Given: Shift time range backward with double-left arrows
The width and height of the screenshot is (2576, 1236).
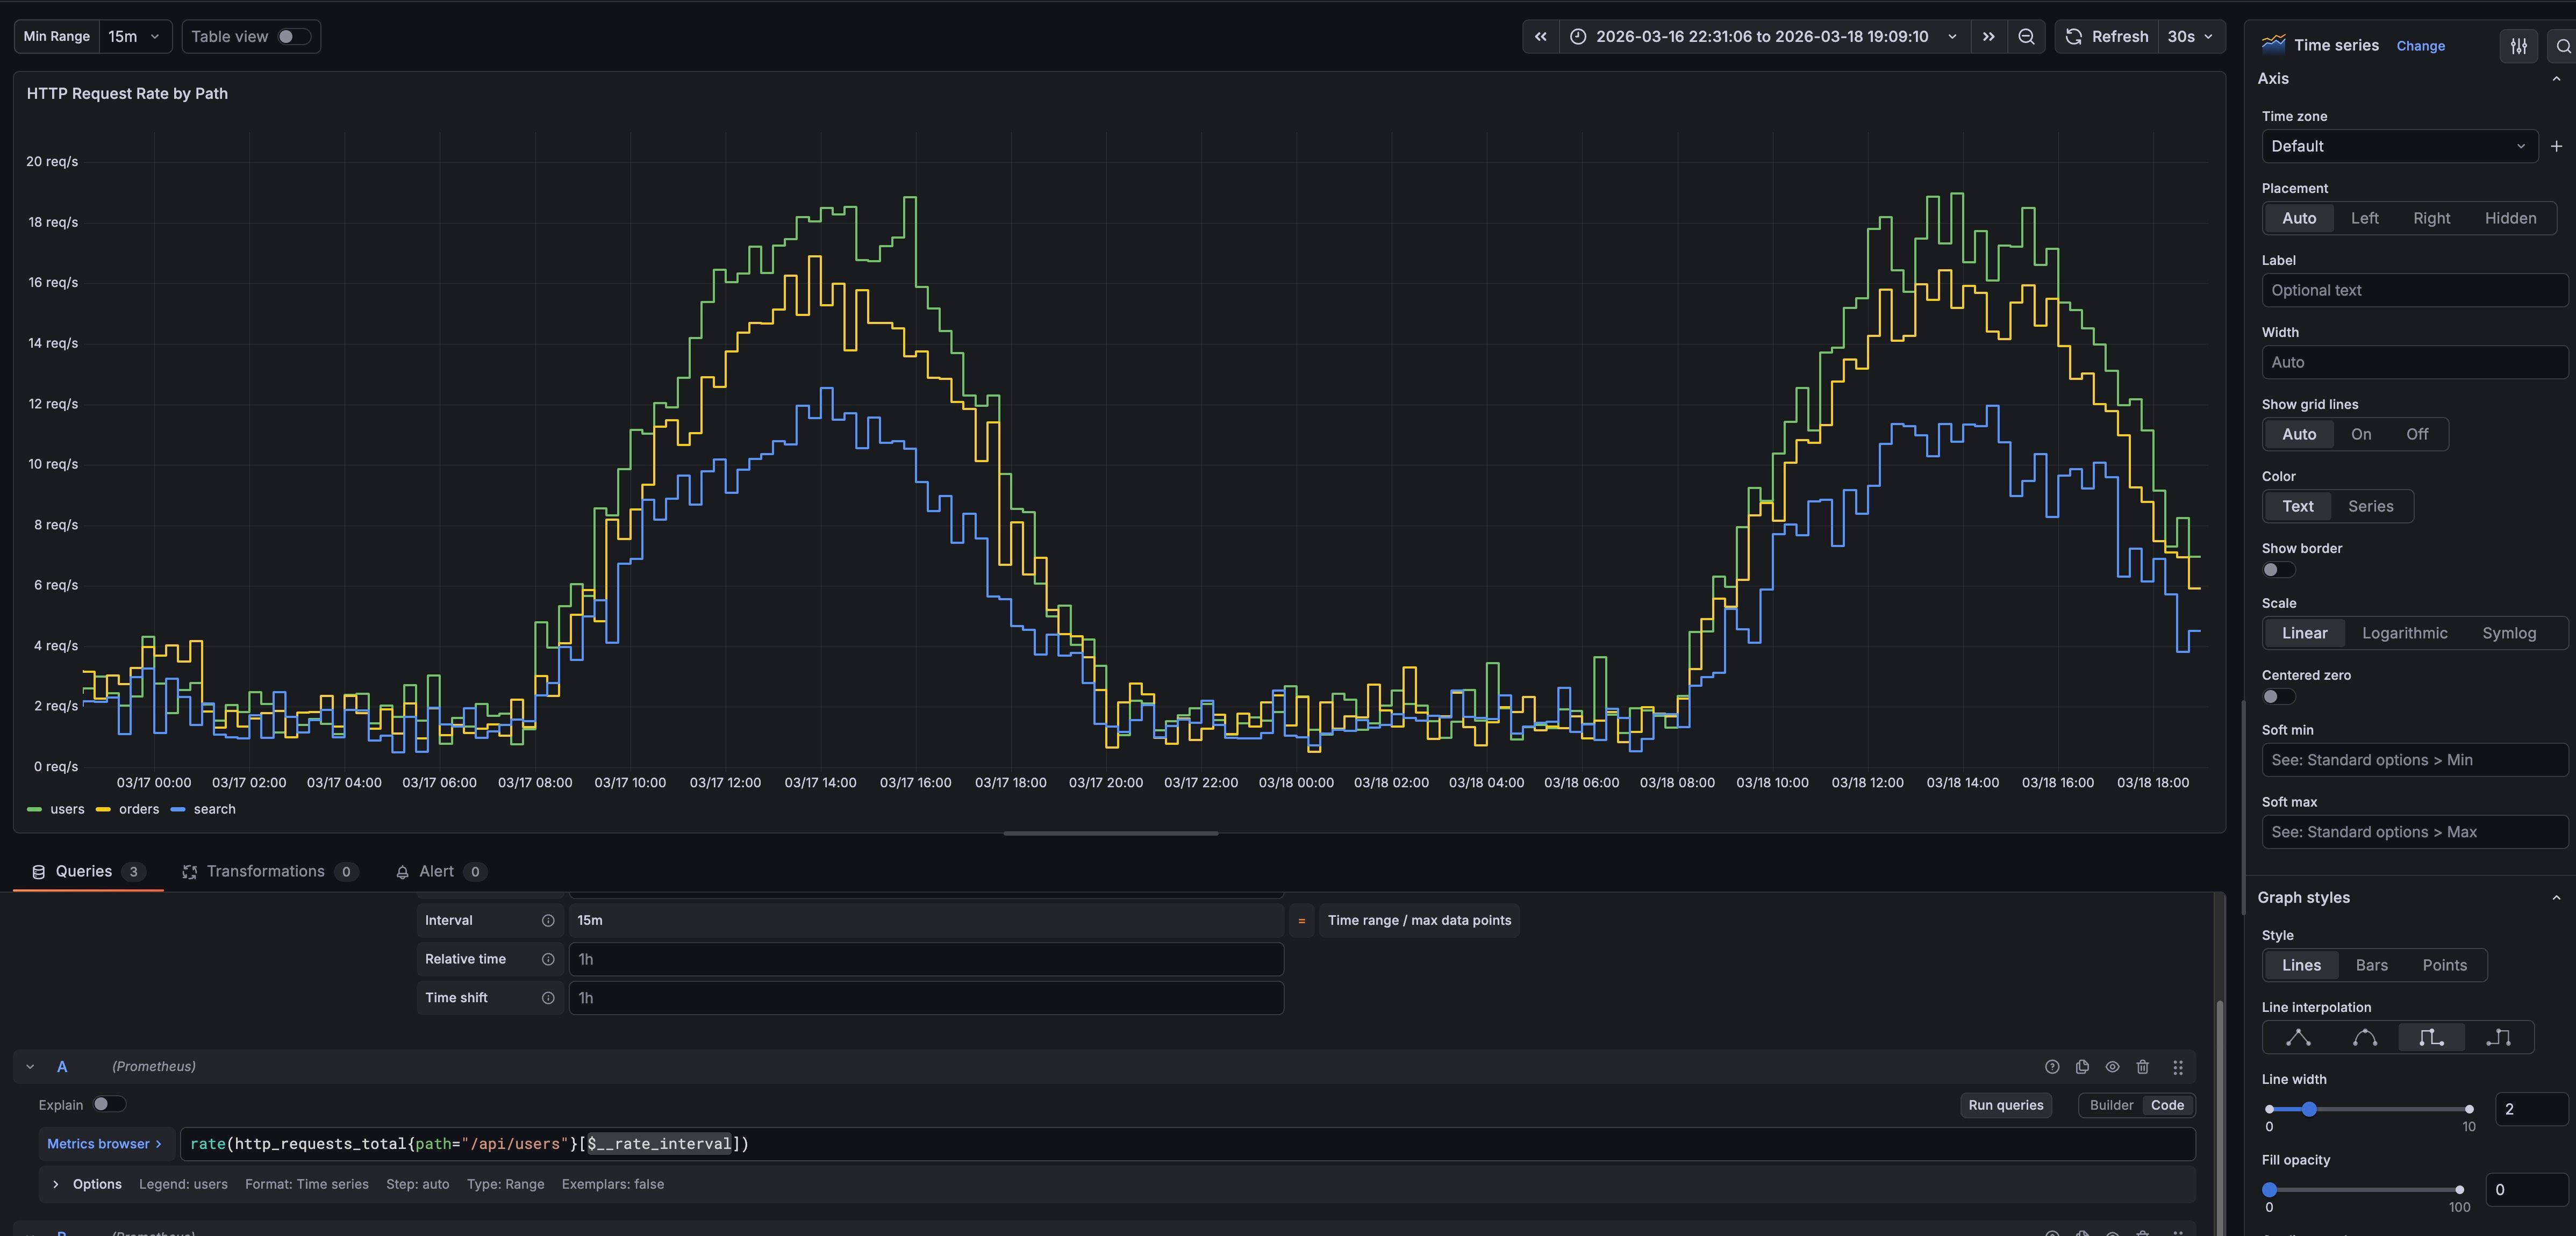Looking at the screenshot, I should (x=1541, y=37).
